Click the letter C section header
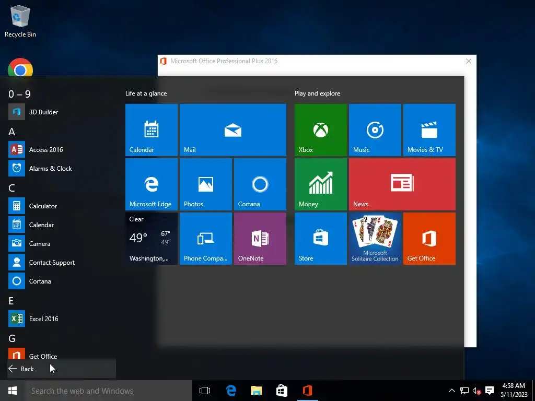Image resolution: width=535 pixels, height=401 pixels. click(11, 188)
